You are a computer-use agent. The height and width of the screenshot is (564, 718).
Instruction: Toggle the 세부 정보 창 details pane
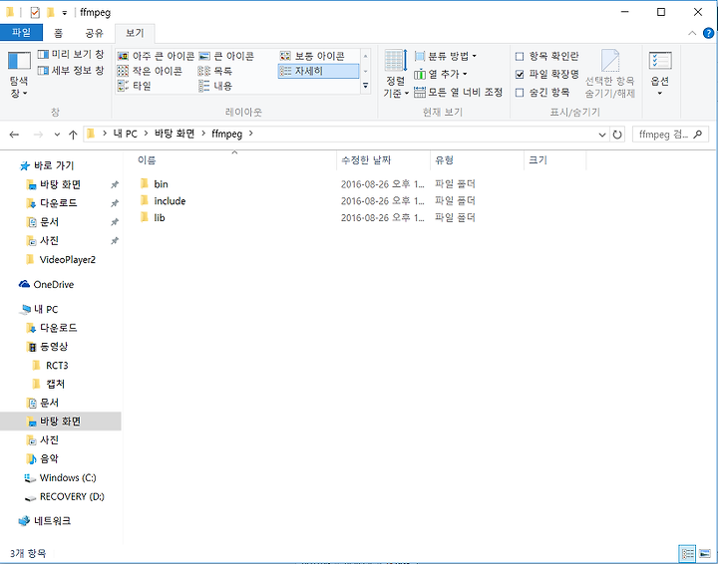71,71
